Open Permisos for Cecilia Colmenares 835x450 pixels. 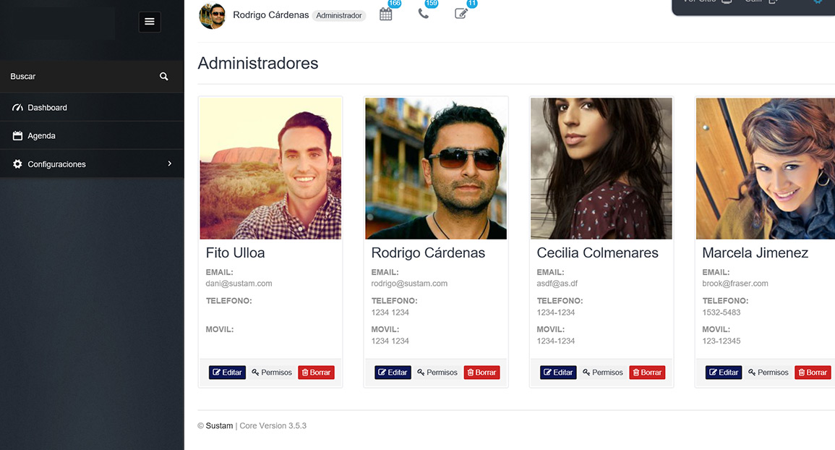coord(603,372)
